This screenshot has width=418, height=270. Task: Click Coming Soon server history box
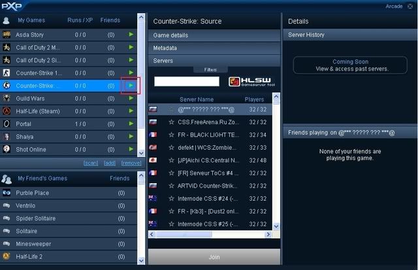pyautogui.click(x=350, y=65)
